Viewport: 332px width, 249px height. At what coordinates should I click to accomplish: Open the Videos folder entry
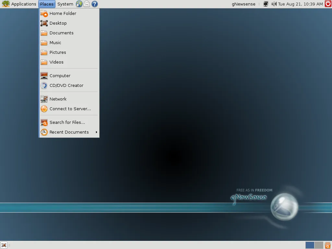coord(69,62)
